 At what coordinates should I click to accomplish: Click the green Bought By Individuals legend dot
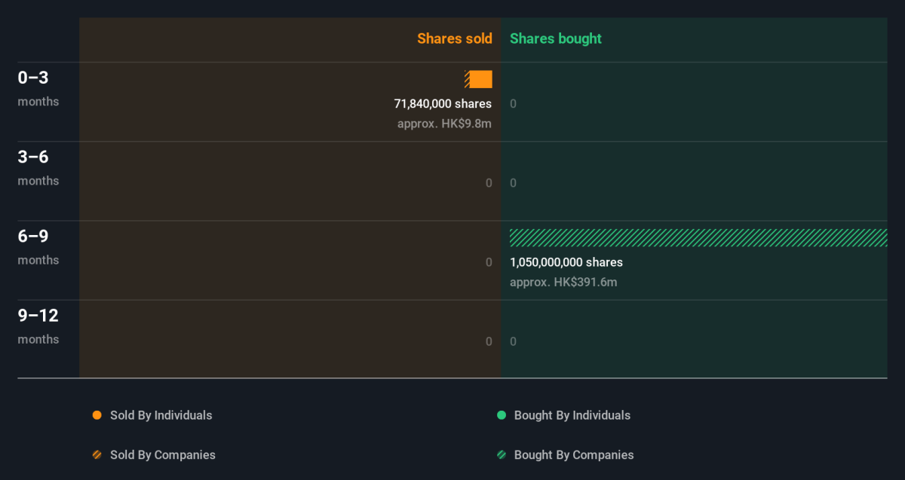coord(502,415)
